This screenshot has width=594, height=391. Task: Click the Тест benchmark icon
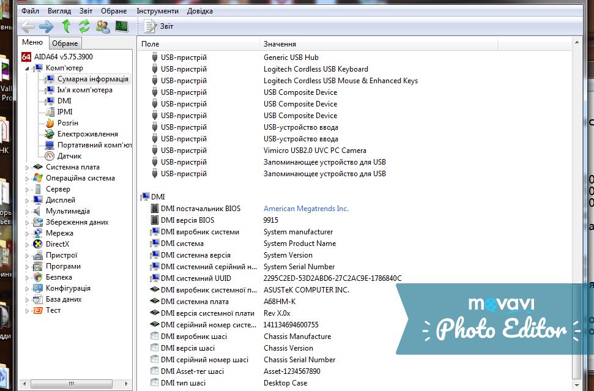click(38, 310)
